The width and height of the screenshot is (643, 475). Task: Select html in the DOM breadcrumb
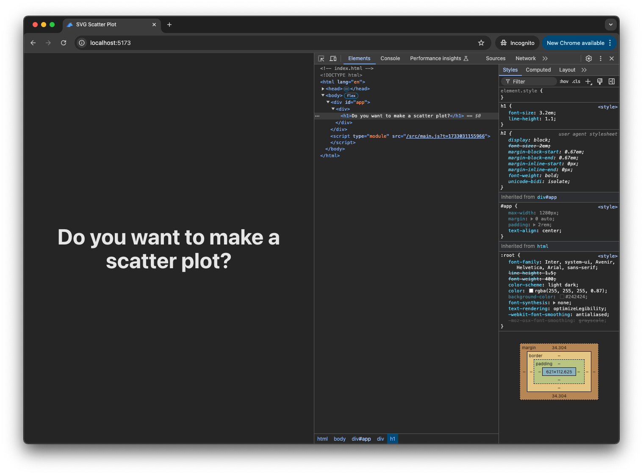click(322, 439)
